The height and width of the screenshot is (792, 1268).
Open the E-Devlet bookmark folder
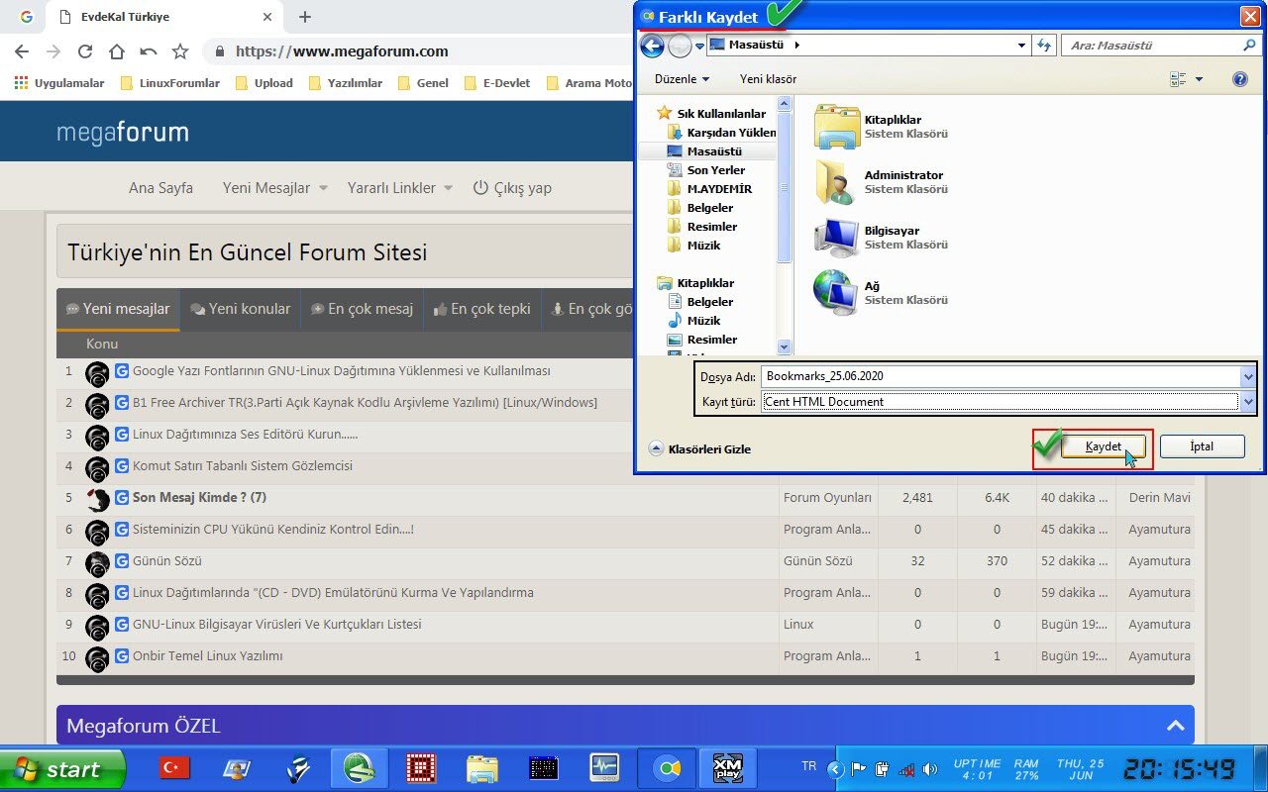click(x=496, y=83)
